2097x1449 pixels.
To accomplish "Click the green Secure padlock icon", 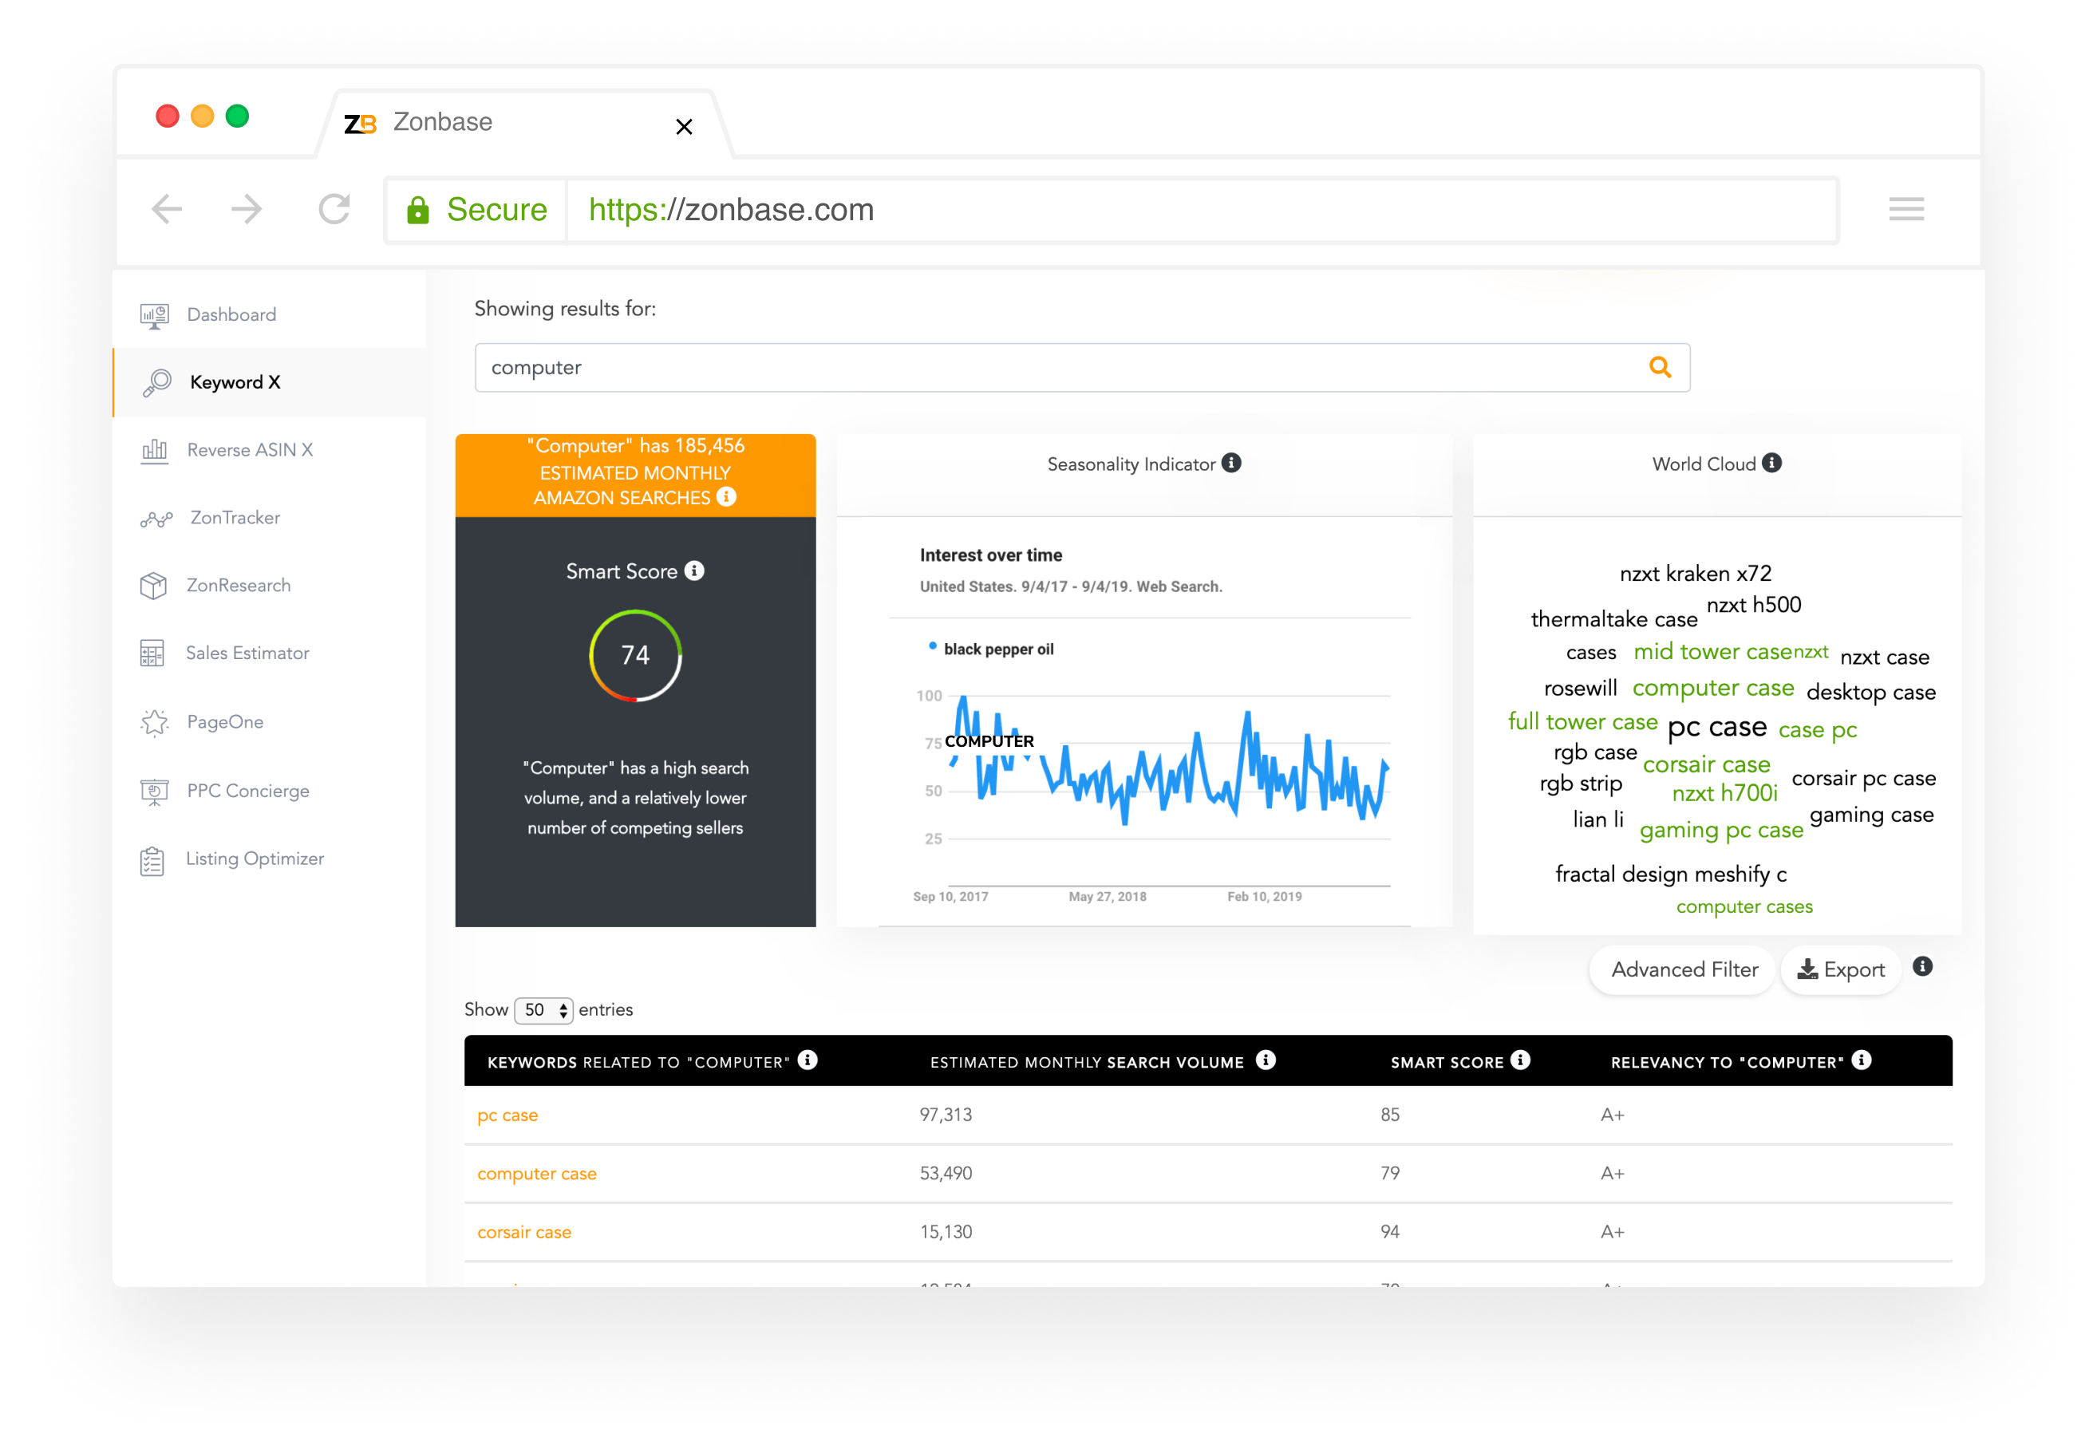I will 417,210.
